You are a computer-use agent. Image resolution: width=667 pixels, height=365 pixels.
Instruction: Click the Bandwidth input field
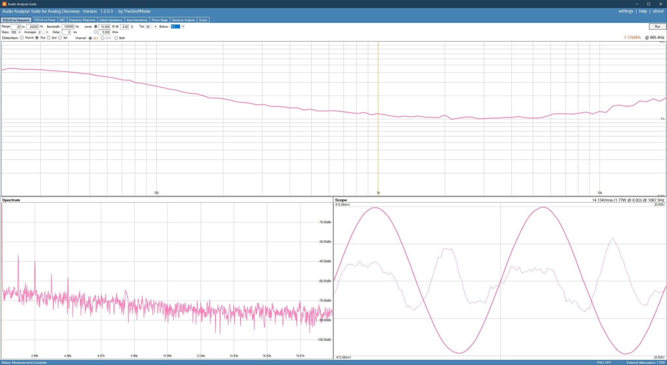68,27
